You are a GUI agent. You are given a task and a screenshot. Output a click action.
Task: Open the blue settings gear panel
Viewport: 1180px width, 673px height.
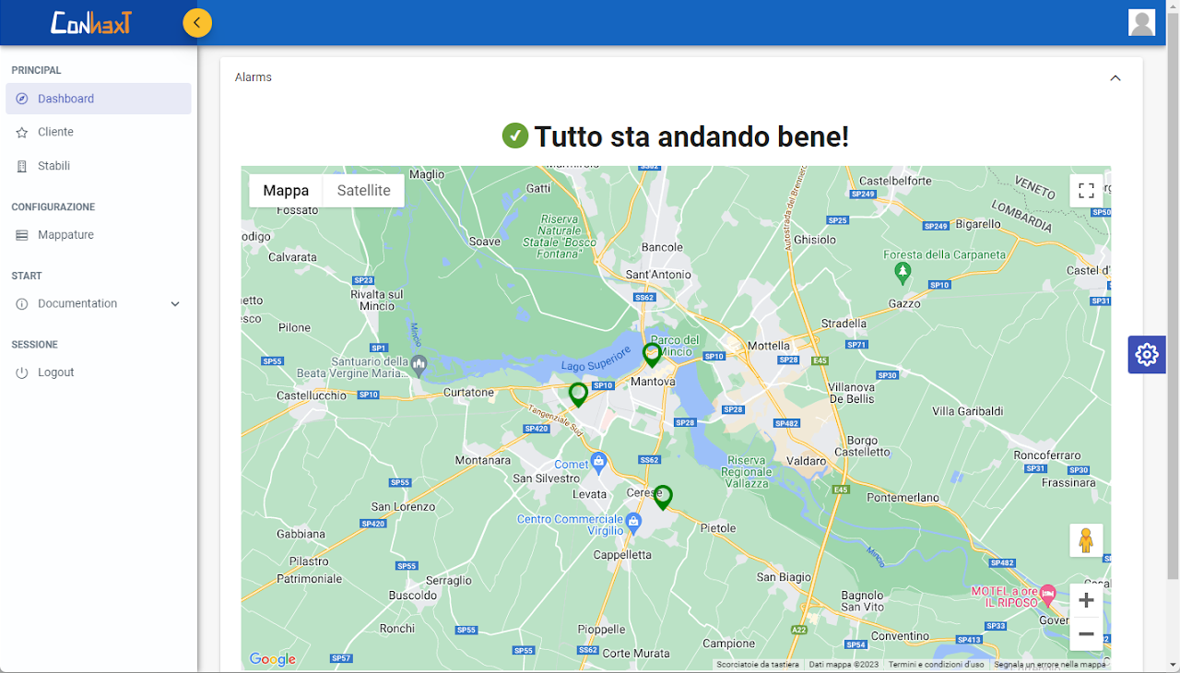pyautogui.click(x=1146, y=355)
